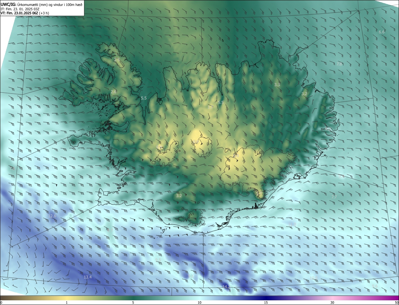Click the 7.7 map value label
Viewport: 399px width, 305px height.
click(x=334, y=197)
